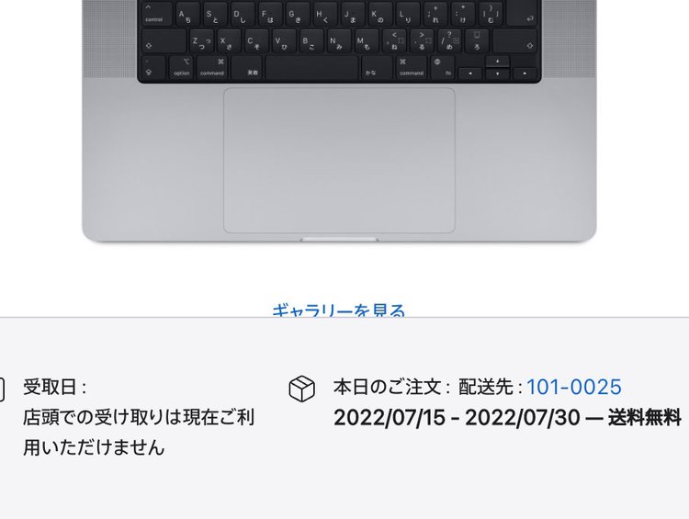Click the left arrow key in the image
Image resolution: width=689 pixels, height=519 pixels.
click(470, 73)
